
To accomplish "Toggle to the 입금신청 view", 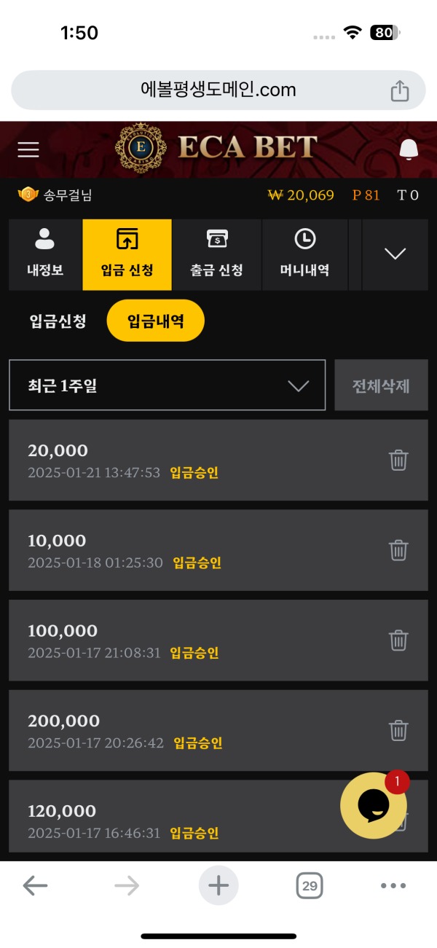I will 56,320.
